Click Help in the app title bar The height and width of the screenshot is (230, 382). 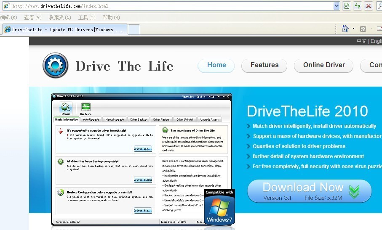211,97
